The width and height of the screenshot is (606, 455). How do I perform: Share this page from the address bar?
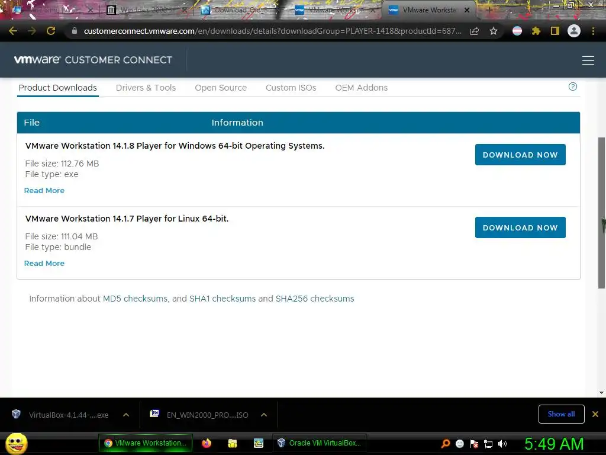(475, 31)
